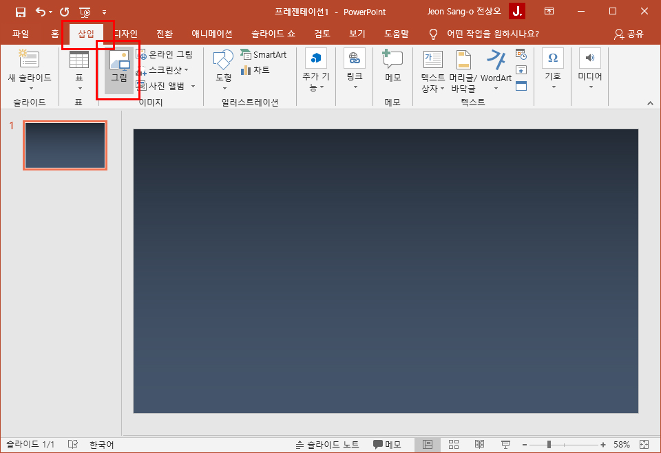Open Ribbon Display Options in title bar
The image size is (661, 453).
(x=549, y=12)
